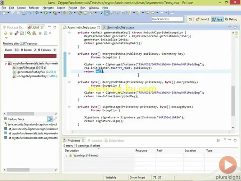
Task: Click Rerun Failed Tests First icon
Action: point(34,33)
